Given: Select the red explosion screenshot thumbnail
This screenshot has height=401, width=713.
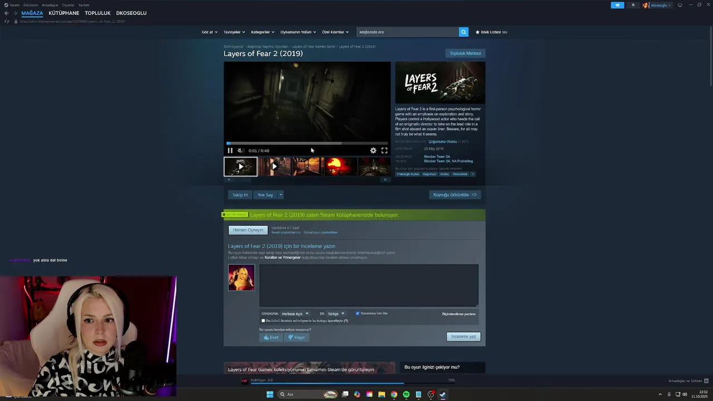Looking at the screenshot, I should point(340,167).
